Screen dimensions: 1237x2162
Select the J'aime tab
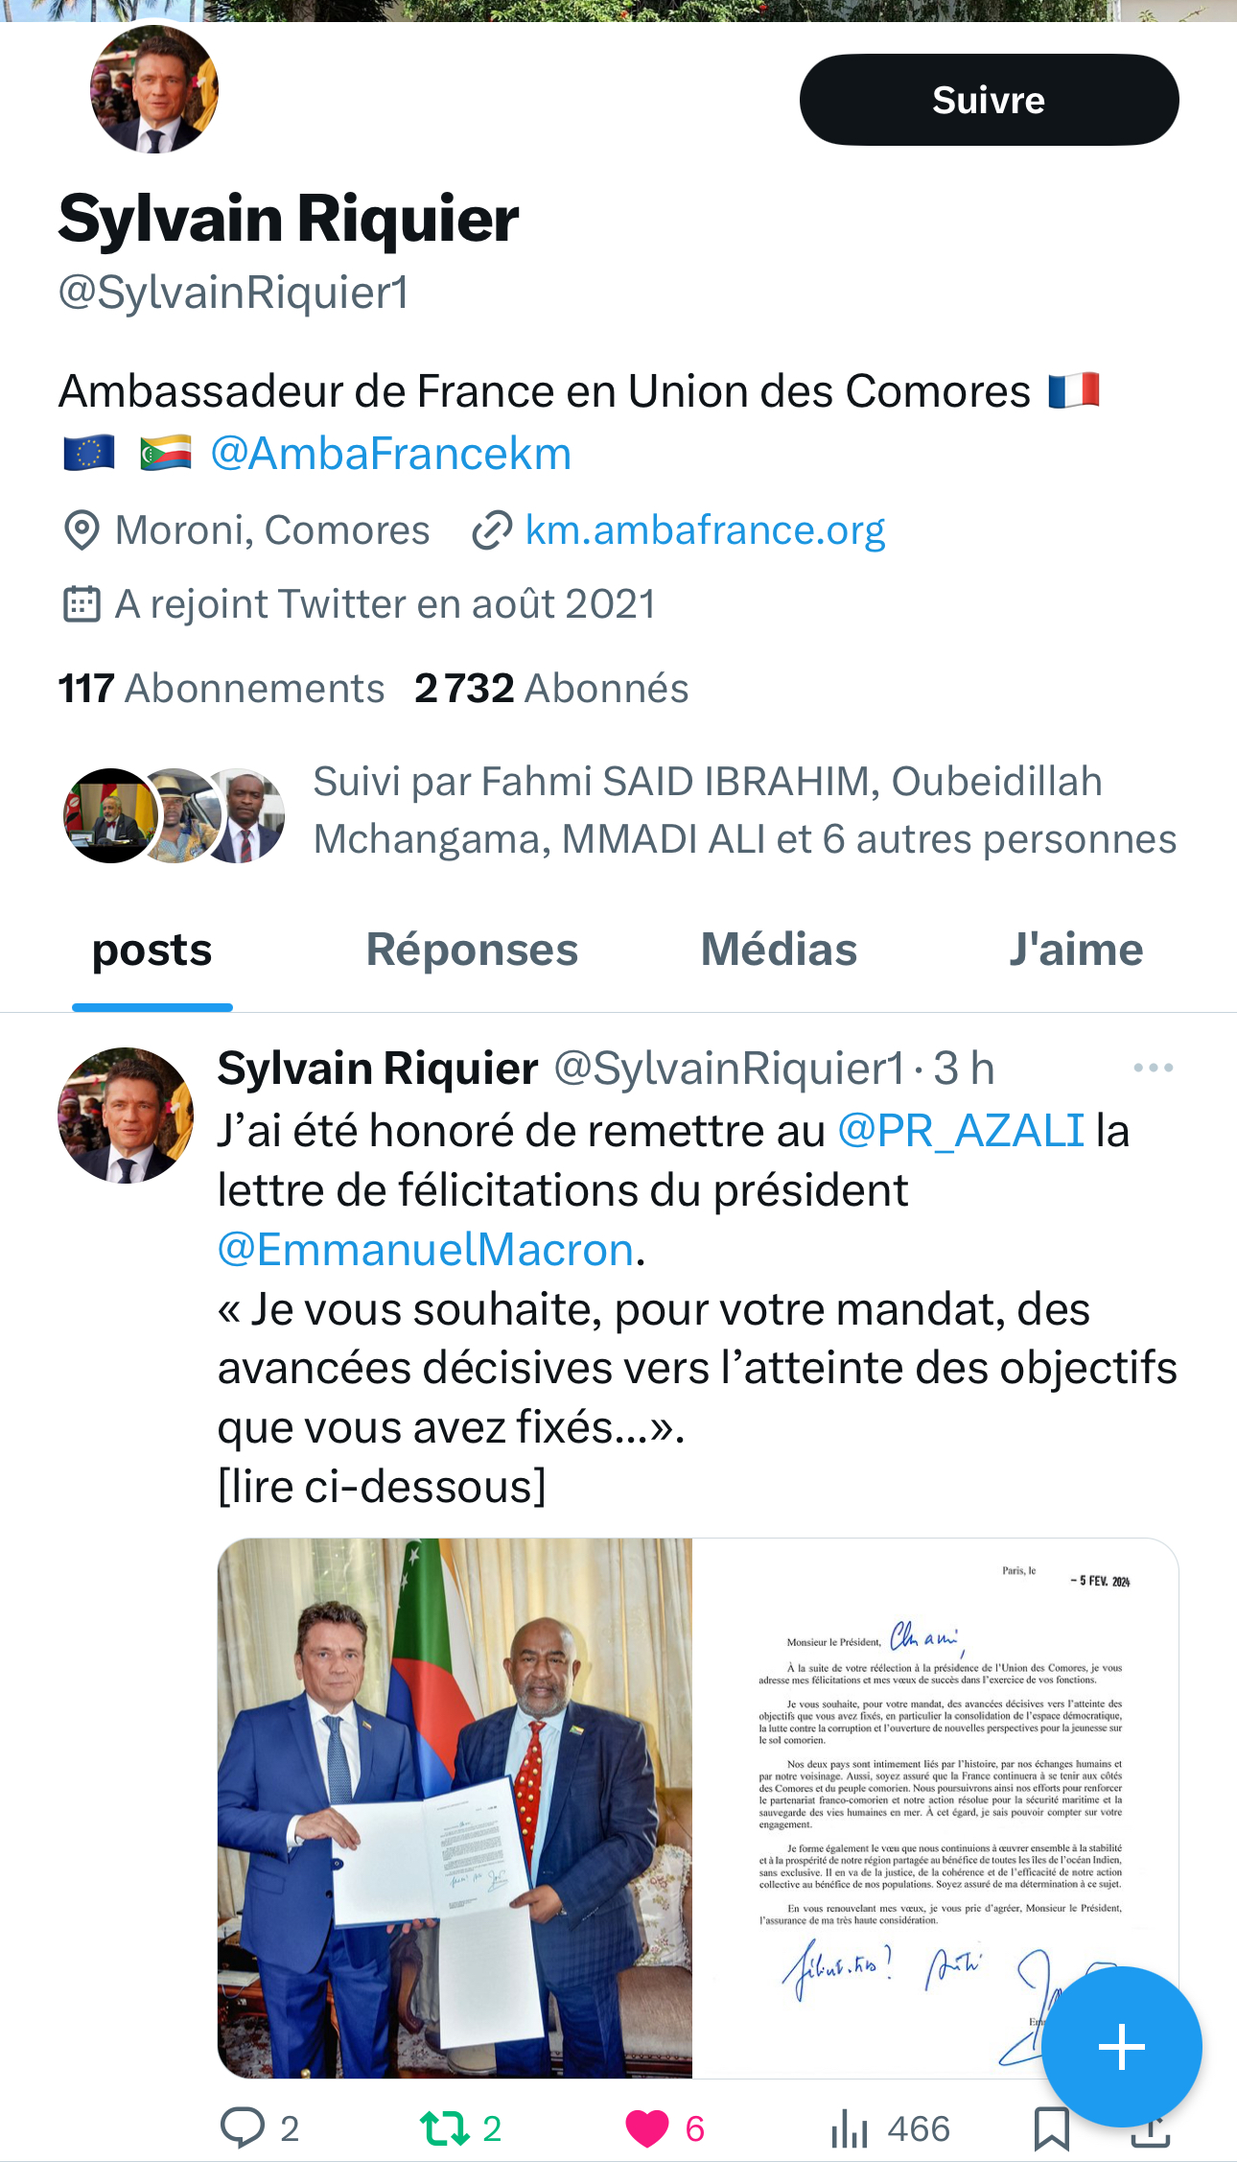click(x=1076, y=950)
